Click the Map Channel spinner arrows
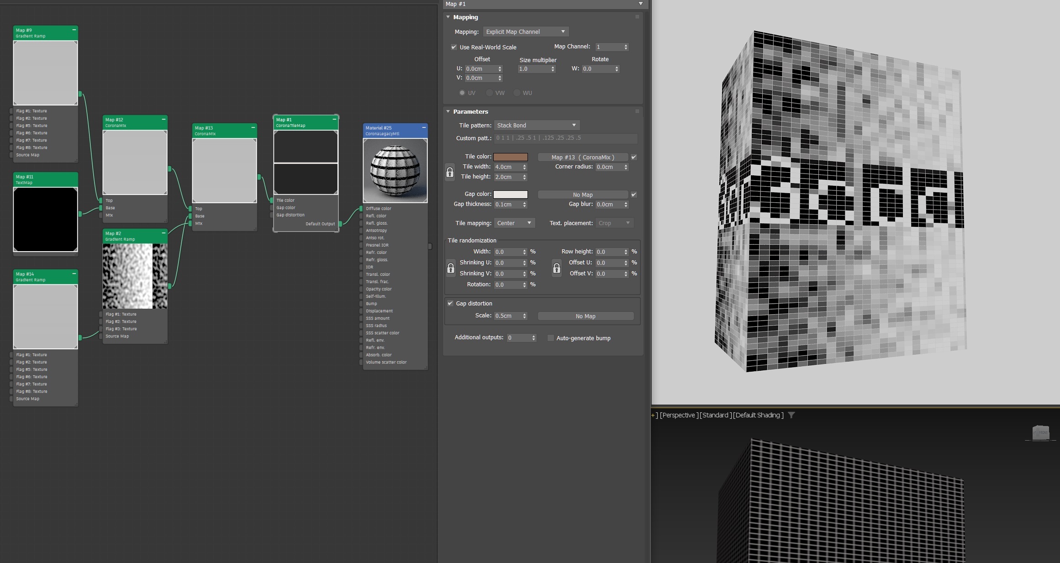Image resolution: width=1060 pixels, height=563 pixels. click(626, 47)
